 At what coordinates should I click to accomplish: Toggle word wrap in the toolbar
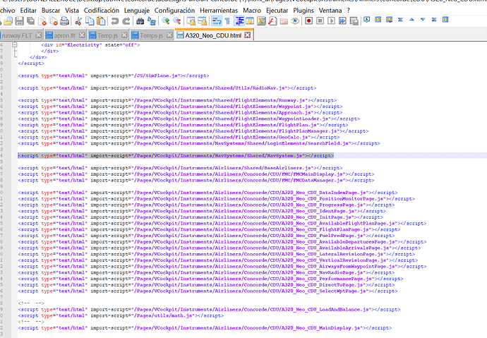point(216,21)
